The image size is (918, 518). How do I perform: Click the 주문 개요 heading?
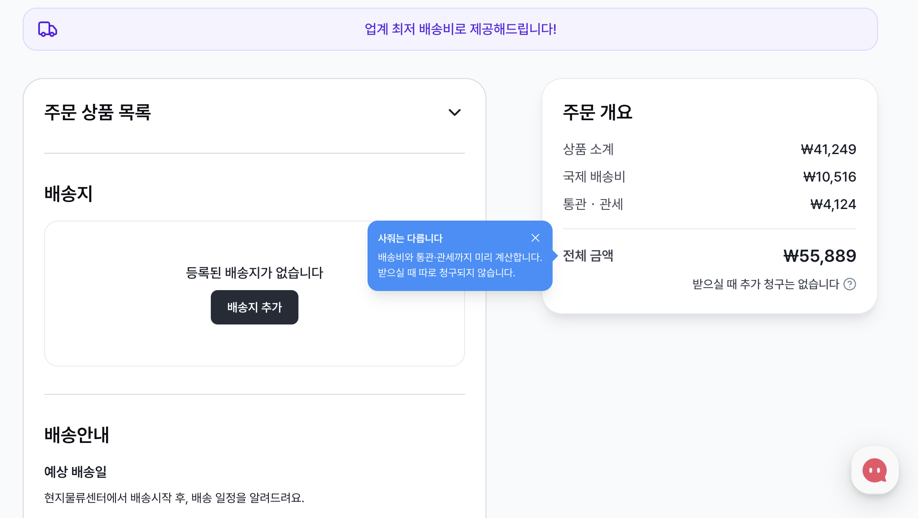pos(598,112)
